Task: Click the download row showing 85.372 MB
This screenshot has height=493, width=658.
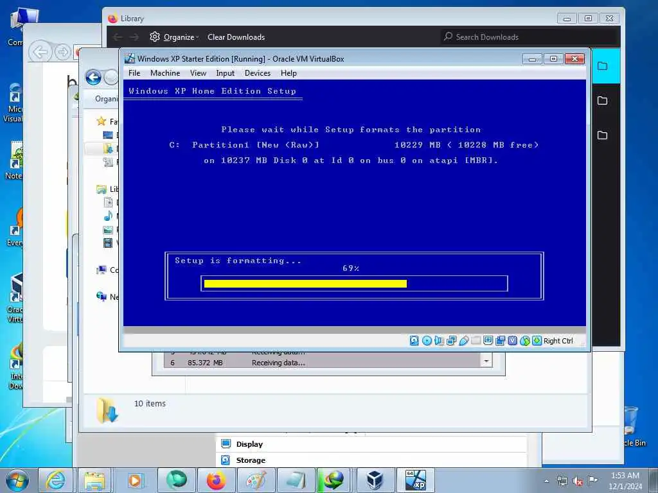Action: (x=323, y=363)
